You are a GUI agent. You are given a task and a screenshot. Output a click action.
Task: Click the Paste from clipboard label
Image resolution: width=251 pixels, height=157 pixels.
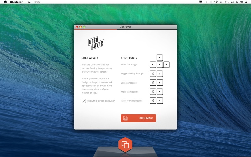click(131, 101)
